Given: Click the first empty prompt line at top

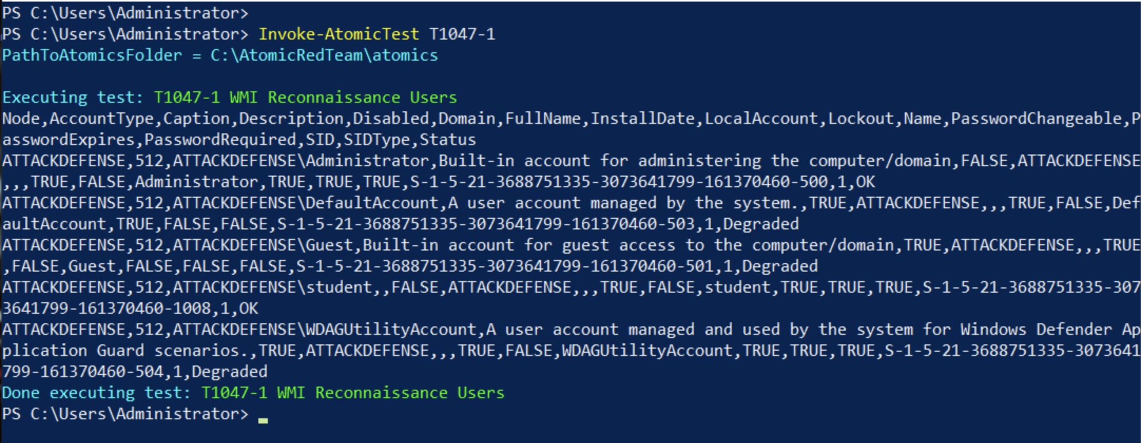Looking at the screenshot, I should [x=125, y=13].
